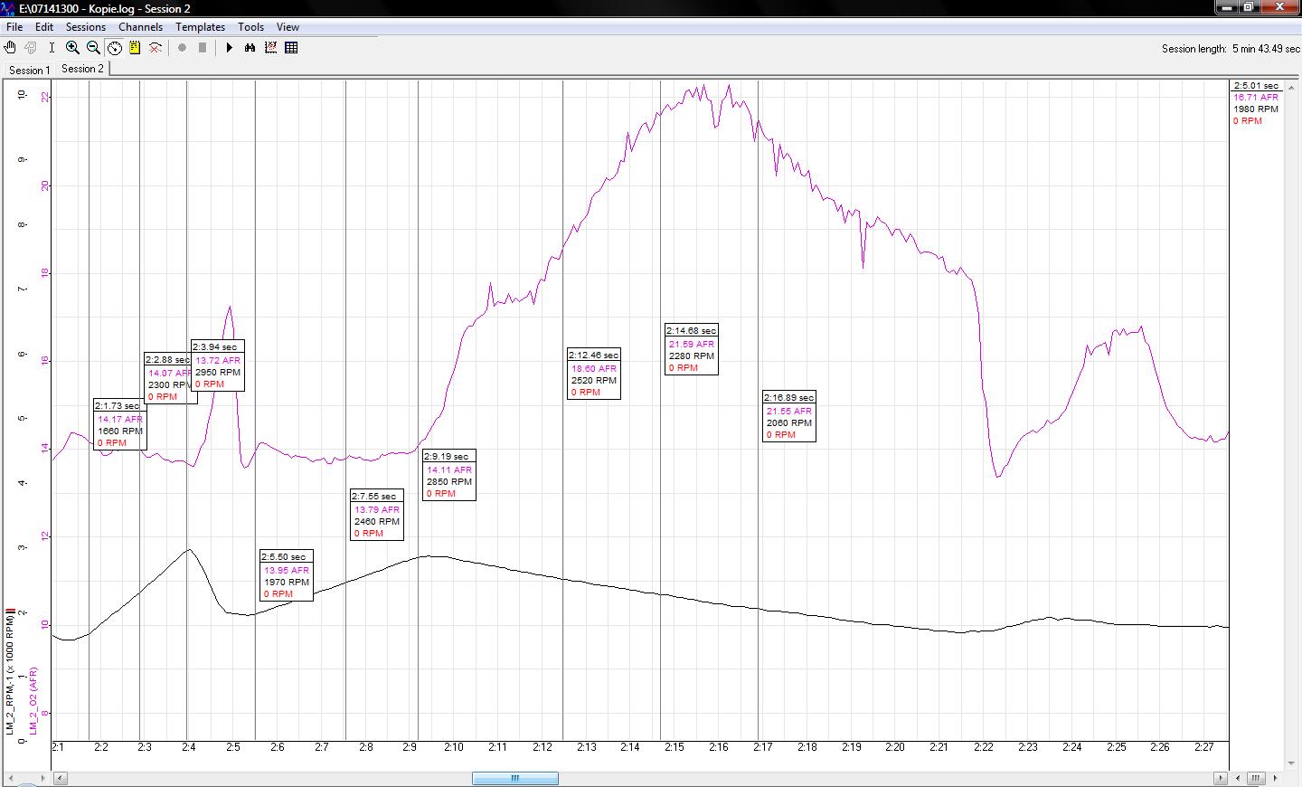The image size is (1302, 787).
Task: Select the I-beam cursor tool
Action: [52, 48]
